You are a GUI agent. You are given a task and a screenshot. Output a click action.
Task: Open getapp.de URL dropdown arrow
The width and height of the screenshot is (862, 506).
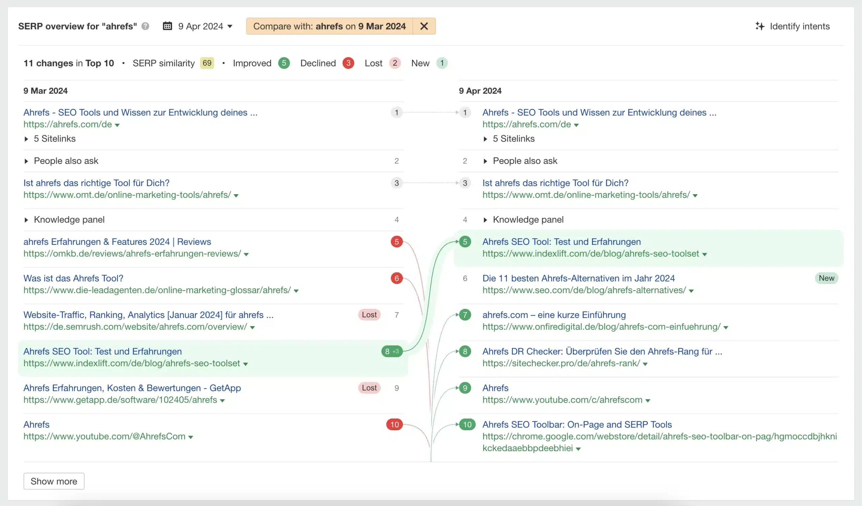(x=222, y=401)
